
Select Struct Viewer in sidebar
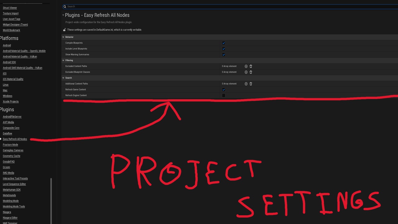[x=10, y=8]
